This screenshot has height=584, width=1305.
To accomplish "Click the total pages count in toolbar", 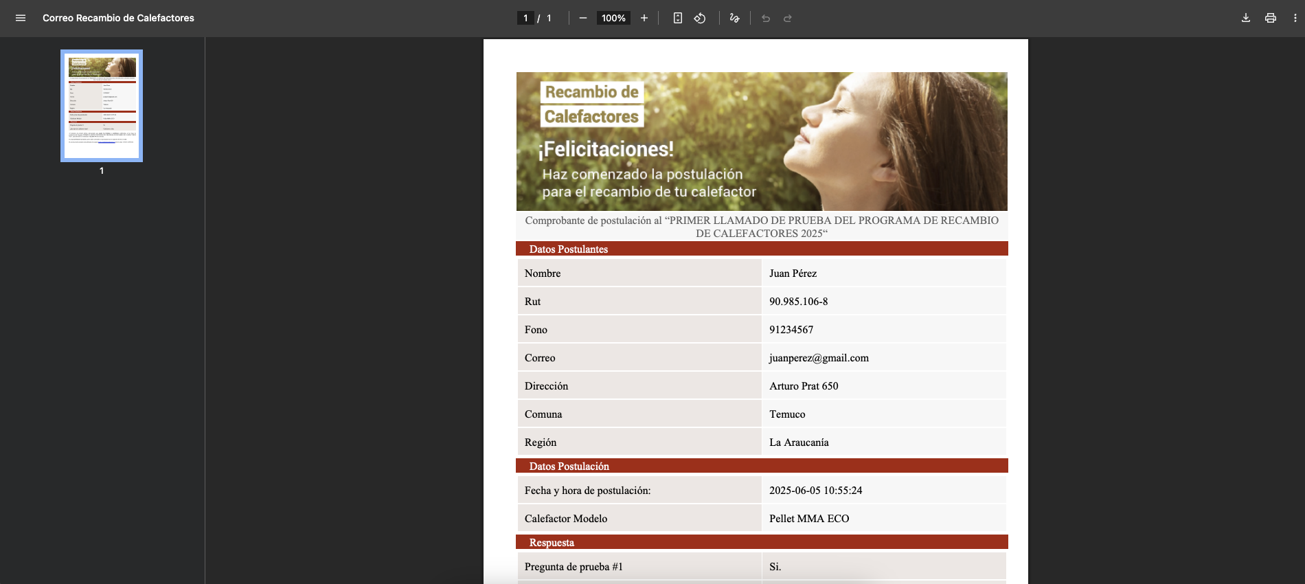I will tap(549, 18).
